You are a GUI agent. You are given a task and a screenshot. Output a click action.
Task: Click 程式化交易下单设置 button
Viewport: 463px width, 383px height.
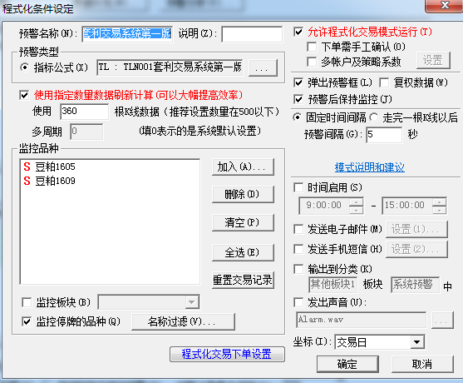[227, 354]
